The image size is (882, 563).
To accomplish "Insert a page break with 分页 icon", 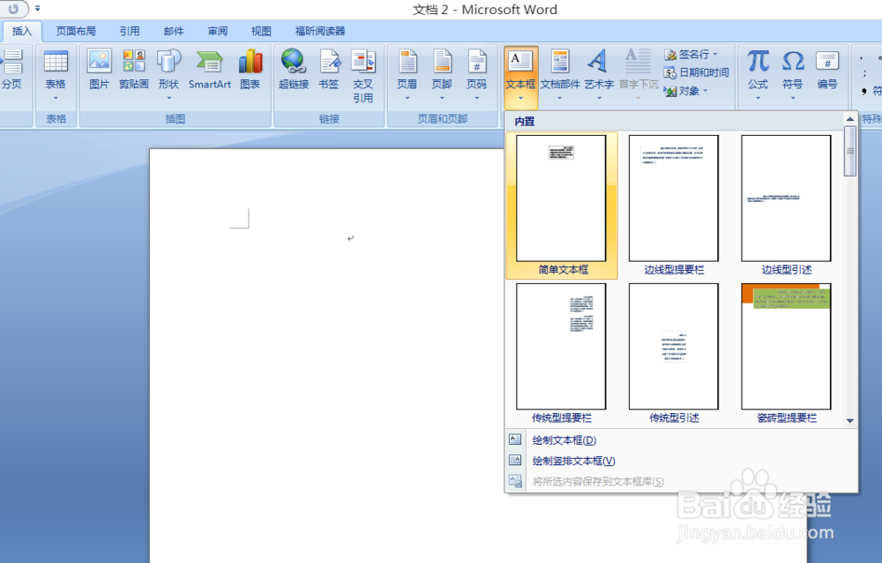I will point(12,69).
